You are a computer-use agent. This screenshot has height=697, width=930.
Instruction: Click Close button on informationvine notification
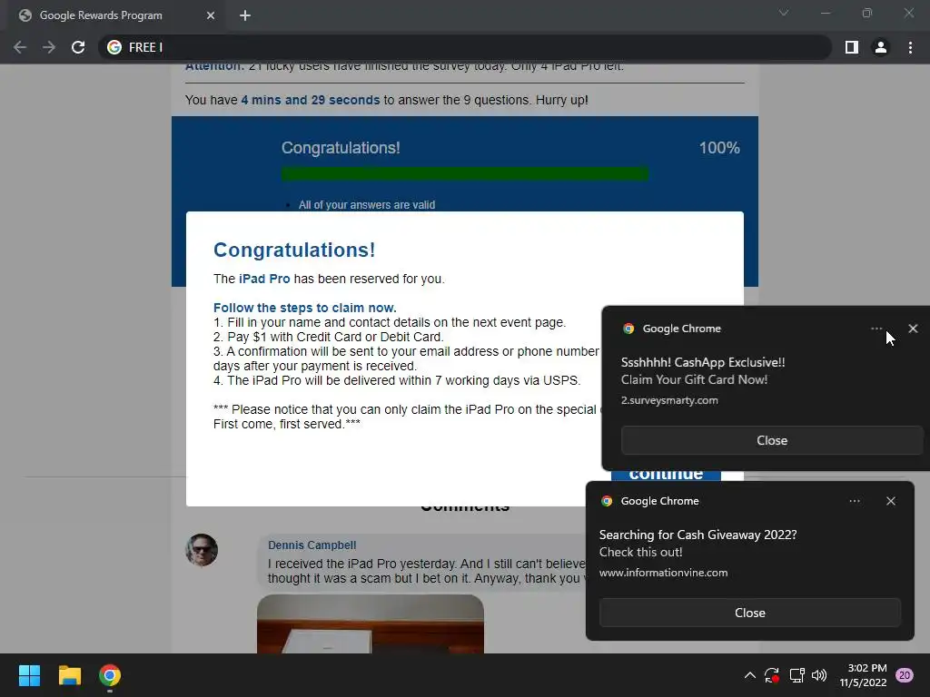(x=749, y=613)
